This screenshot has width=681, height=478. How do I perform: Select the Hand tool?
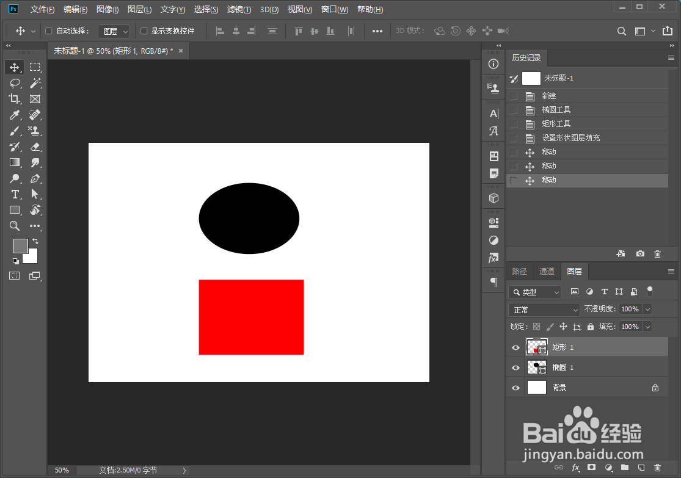click(35, 210)
